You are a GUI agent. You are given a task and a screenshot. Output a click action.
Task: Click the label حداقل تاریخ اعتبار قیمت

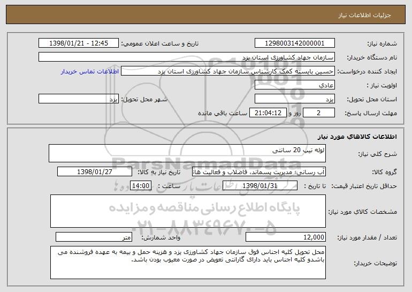point(364,186)
